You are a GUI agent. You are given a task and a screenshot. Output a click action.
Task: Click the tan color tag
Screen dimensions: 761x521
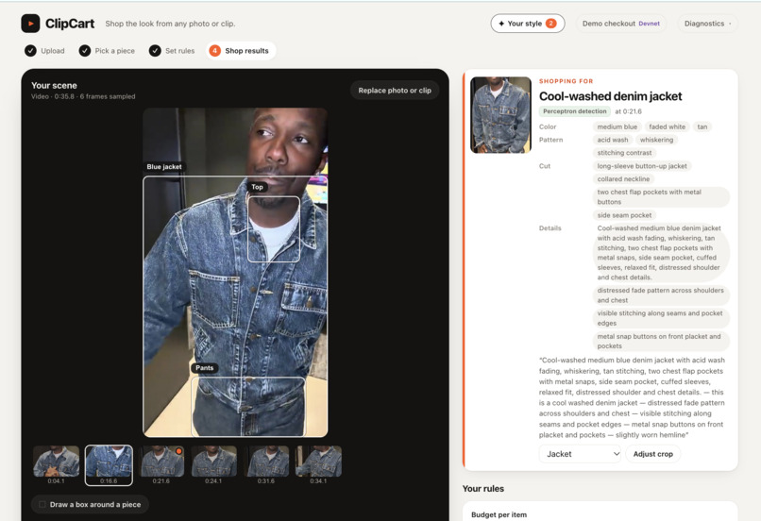point(702,126)
